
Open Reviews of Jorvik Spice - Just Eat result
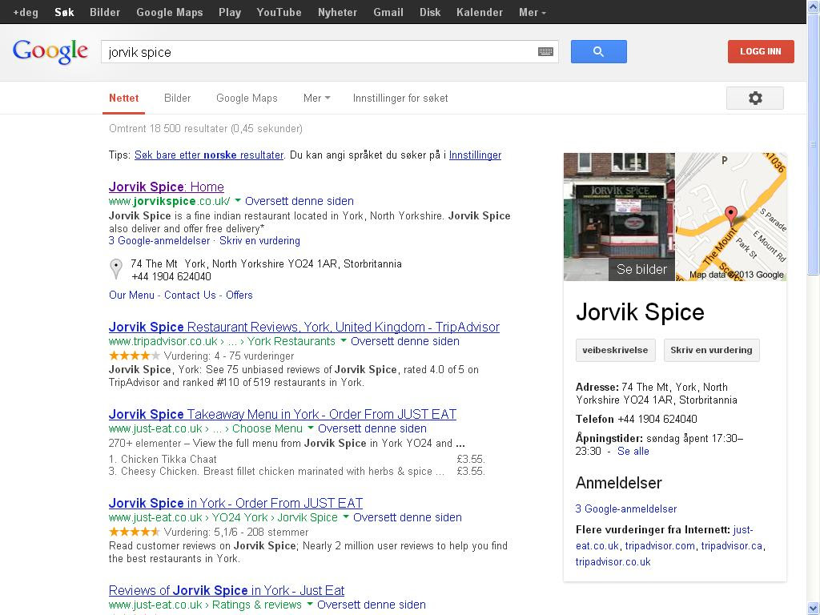click(x=227, y=590)
